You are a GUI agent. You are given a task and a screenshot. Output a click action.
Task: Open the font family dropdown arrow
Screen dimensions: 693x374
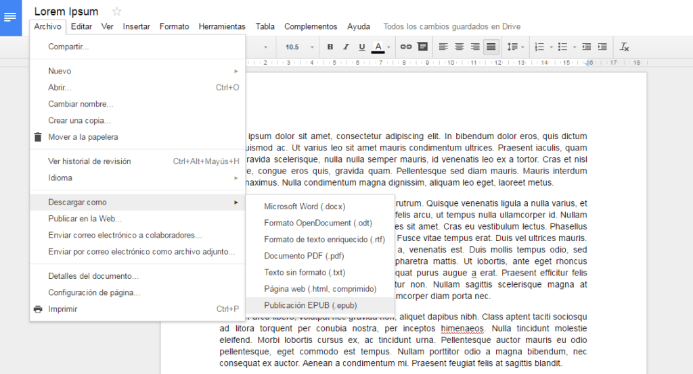[265, 47]
